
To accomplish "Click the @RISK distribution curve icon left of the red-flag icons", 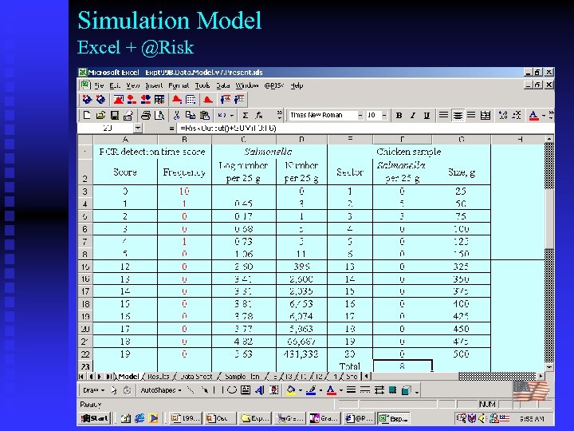I will point(208,99).
